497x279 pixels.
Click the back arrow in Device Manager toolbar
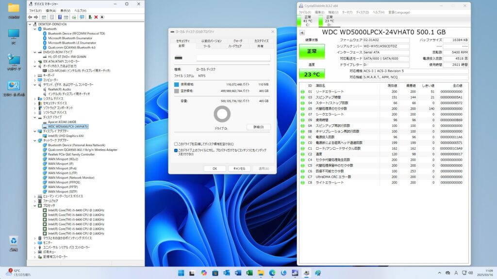30,17
